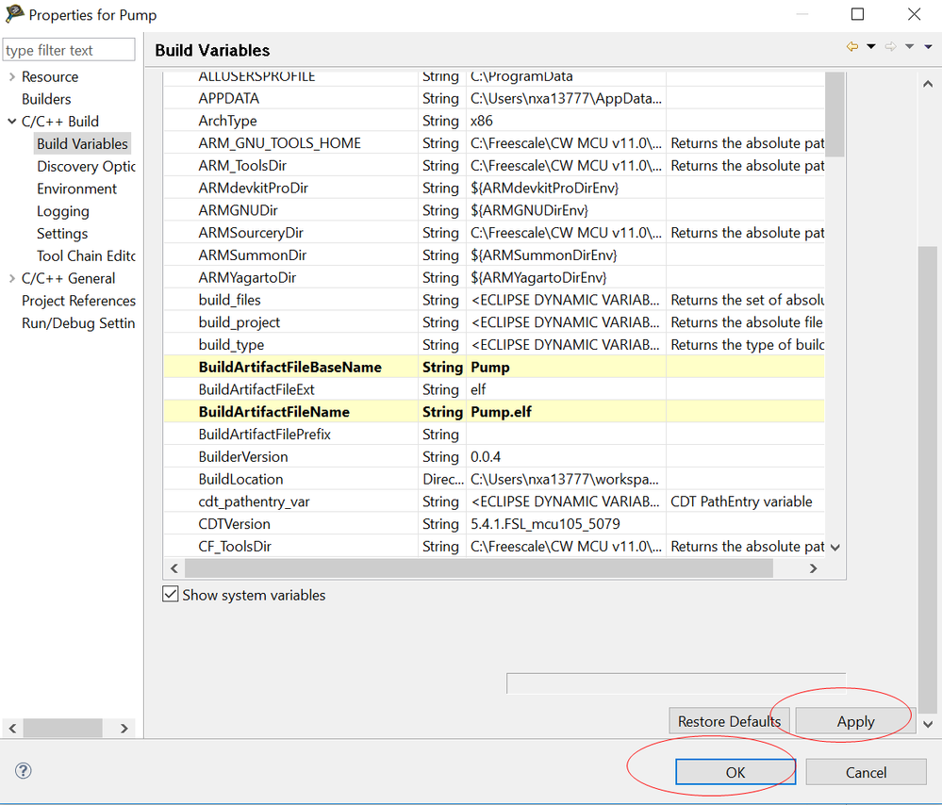Open the view menu triangle at top right
Screen dimensions: 942x805
(928, 47)
